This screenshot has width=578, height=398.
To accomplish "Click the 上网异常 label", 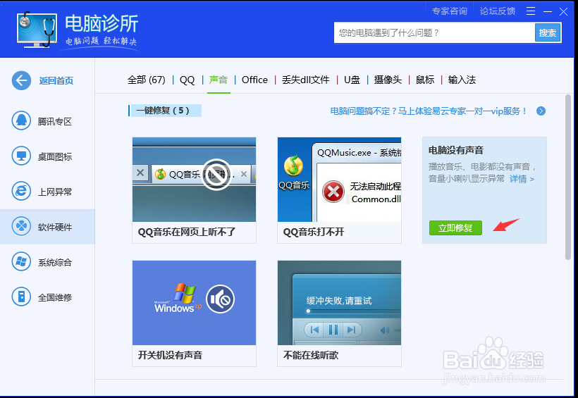I will [x=54, y=192].
